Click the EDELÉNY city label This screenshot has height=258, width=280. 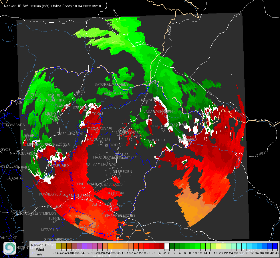point(56,96)
